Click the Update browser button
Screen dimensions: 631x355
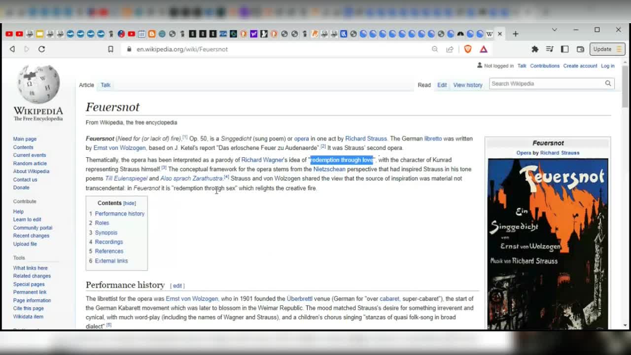click(x=607, y=49)
